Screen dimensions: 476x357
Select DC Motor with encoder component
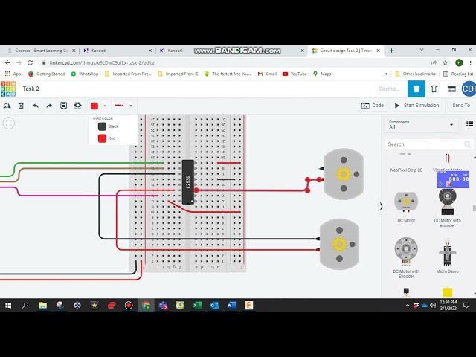click(x=448, y=208)
